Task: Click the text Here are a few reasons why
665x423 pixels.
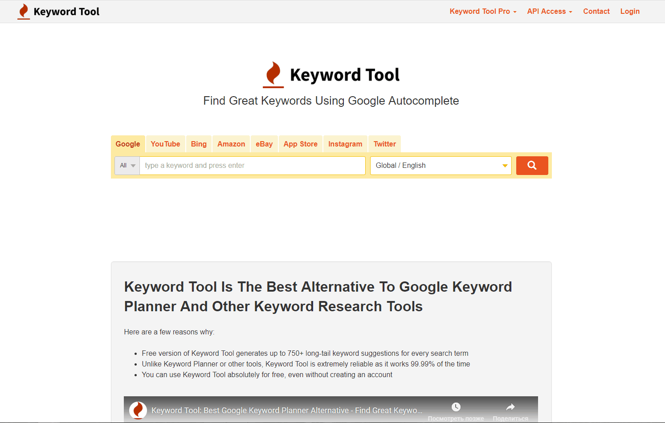Action: pos(169,332)
